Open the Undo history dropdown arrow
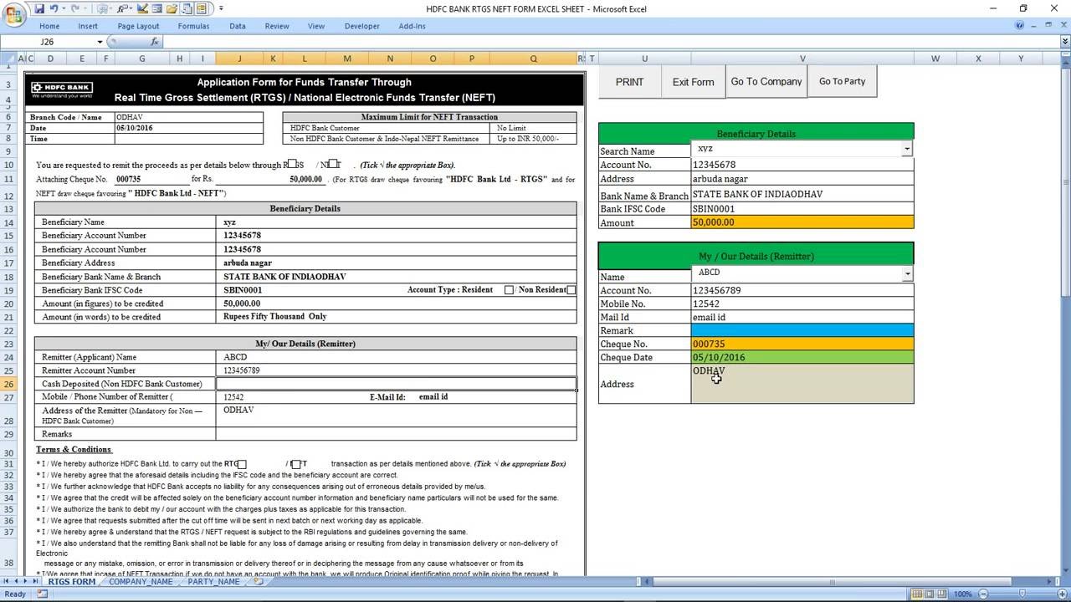1071x602 pixels. (64, 8)
